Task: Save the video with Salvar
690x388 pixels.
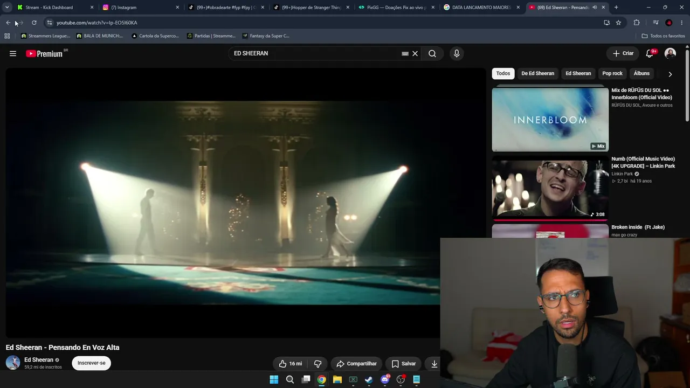Action: coord(403,364)
